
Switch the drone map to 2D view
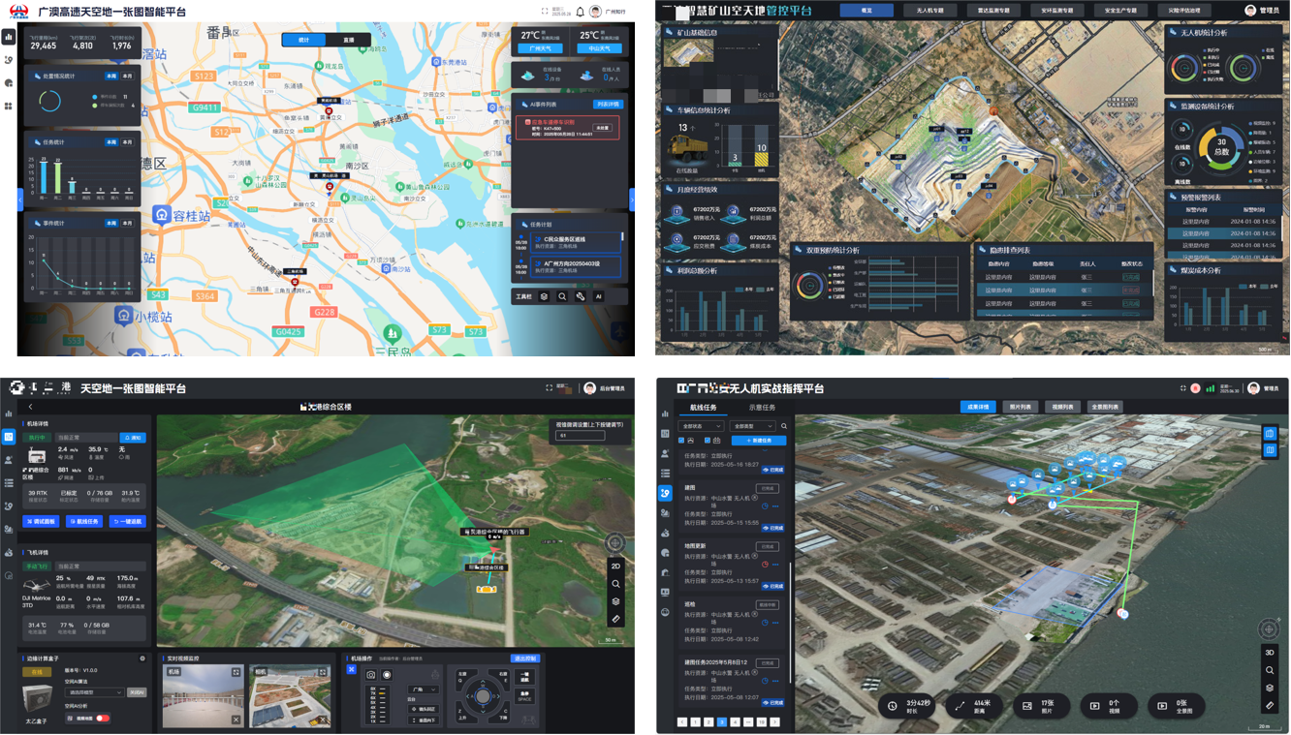click(x=615, y=566)
